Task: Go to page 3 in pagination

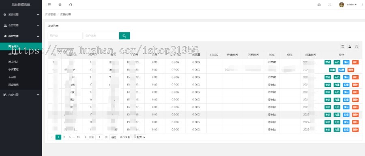Action: coord(70,137)
